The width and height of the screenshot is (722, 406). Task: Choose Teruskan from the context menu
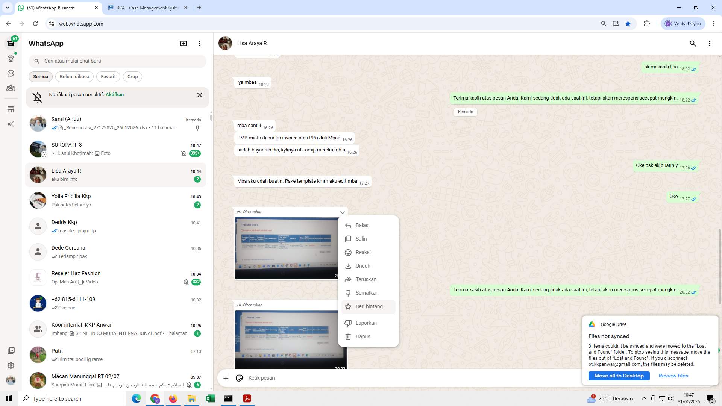(x=366, y=279)
